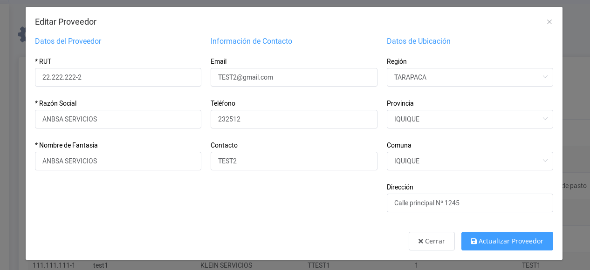Focus the Dirección address field

470,203
